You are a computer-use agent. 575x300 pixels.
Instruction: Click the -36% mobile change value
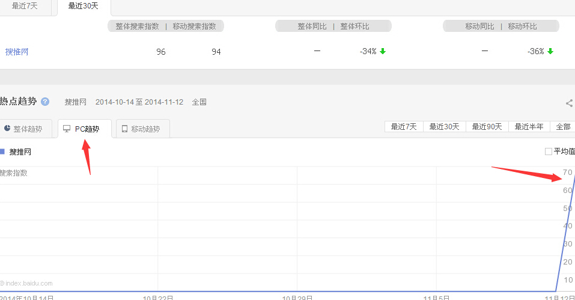536,51
